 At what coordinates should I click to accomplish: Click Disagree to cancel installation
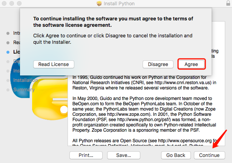[158, 64]
